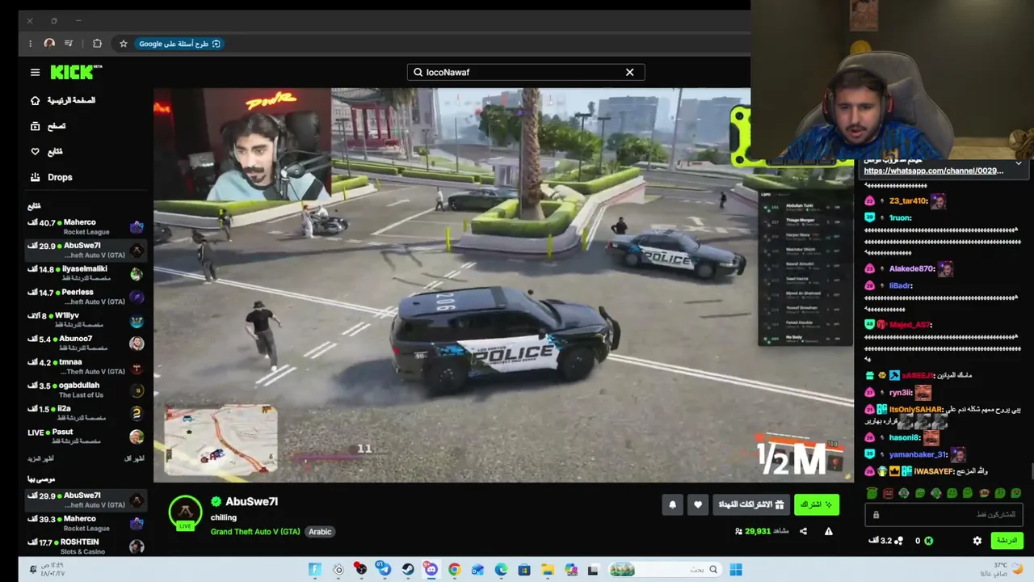The width and height of the screenshot is (1034, 582).
Task: Click Alakede870 username in chat
Action: (x=911, y=269)
